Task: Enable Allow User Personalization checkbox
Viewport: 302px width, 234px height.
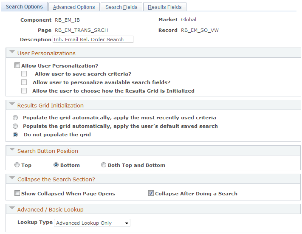Action: click(x=17, y=65)
